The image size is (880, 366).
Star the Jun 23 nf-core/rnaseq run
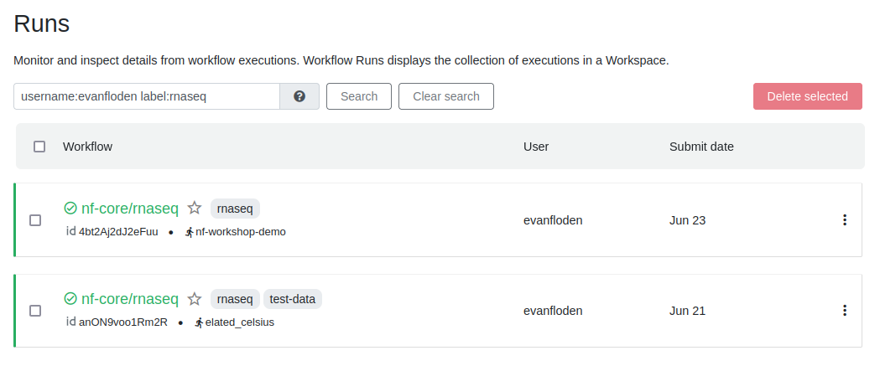(195, 208)
